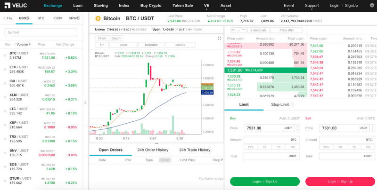
Task: Switch chart view to Chart
Action: click(102, 38)
